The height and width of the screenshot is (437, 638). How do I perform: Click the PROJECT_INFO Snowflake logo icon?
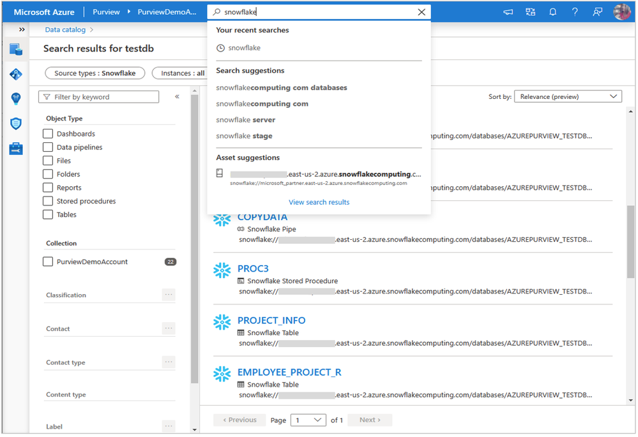[x=222, y=322]
